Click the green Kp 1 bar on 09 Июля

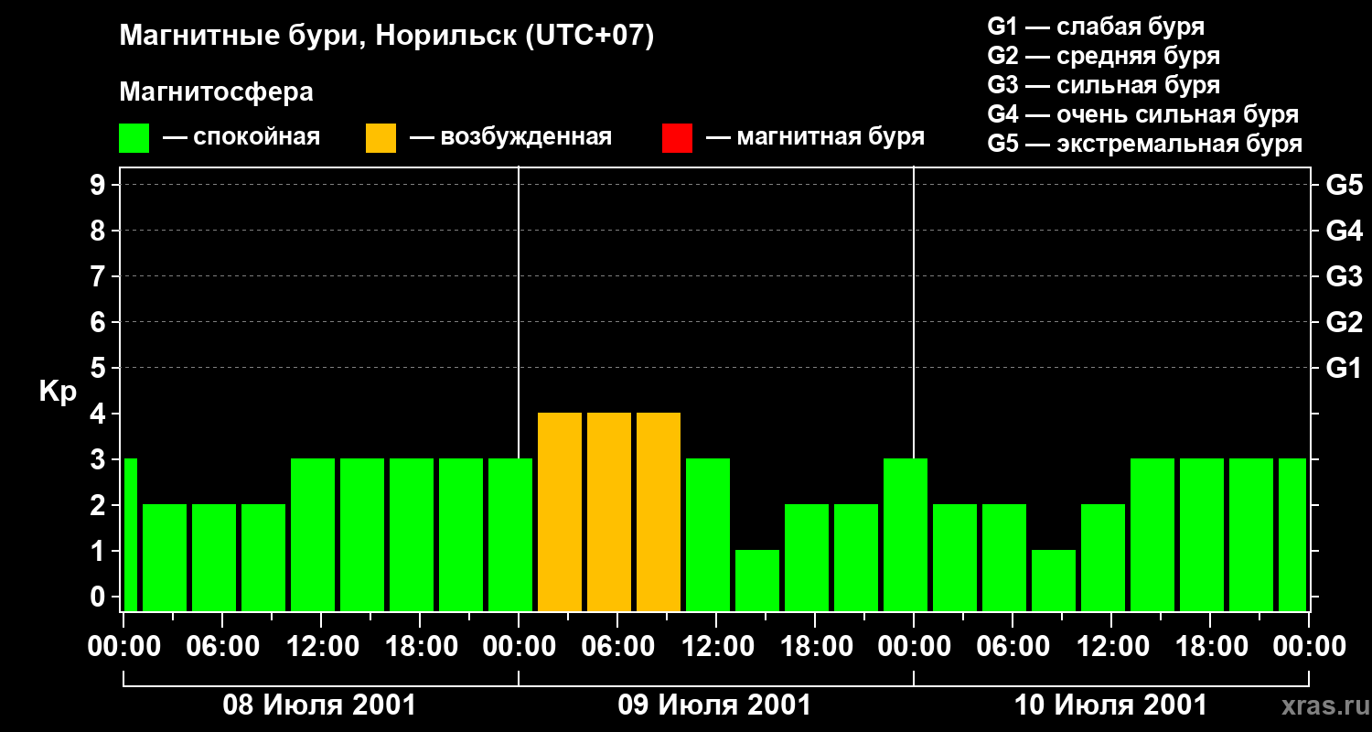click(757, 580)
